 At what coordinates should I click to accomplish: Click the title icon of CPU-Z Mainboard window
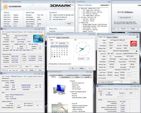[1, 73]
